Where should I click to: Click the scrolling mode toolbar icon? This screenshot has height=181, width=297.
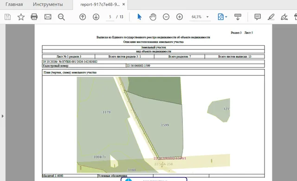pyautogui.click(x=238, y=17)
